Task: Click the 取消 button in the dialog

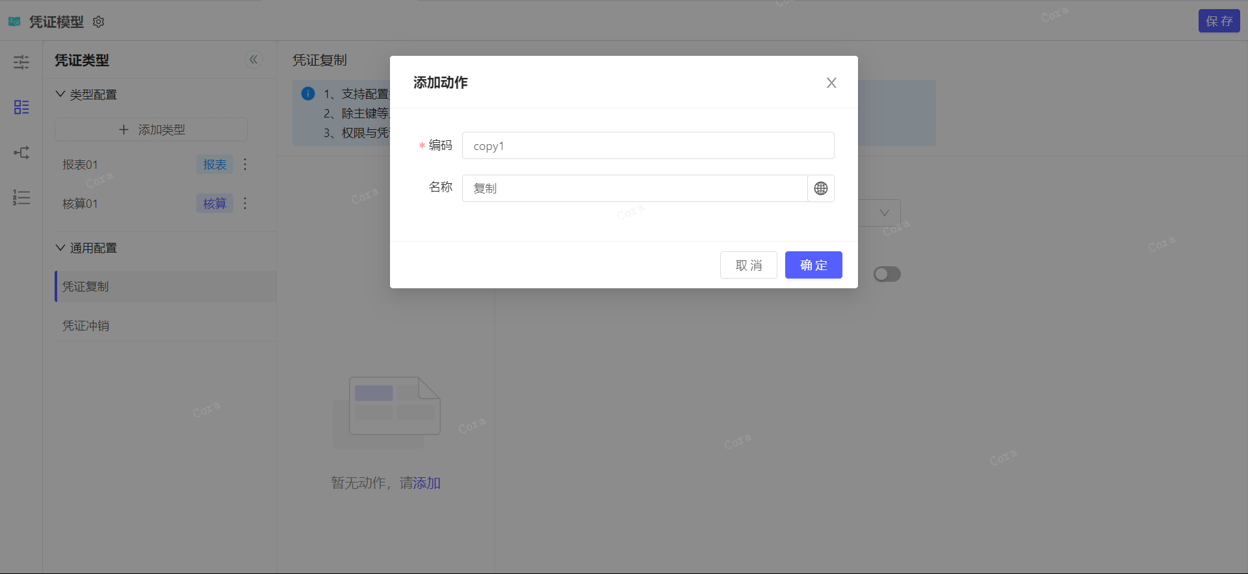Action: pos(748,265)
